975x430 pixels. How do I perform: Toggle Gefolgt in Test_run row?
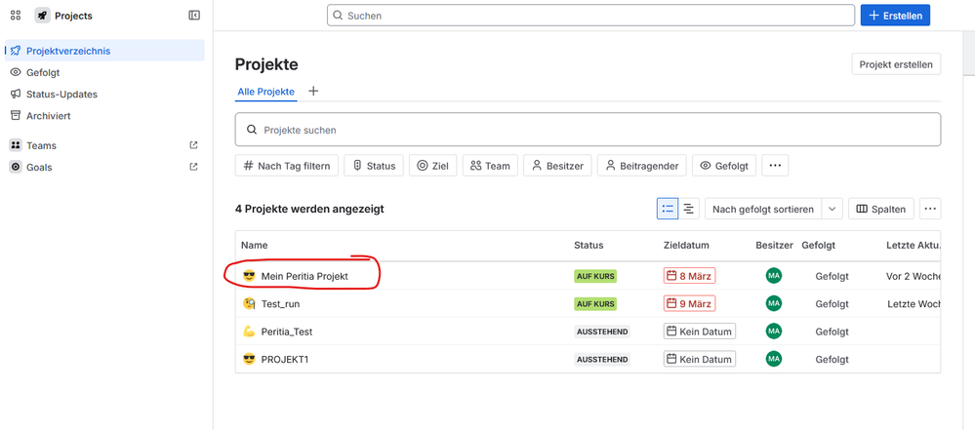click(x=832, y=304)
